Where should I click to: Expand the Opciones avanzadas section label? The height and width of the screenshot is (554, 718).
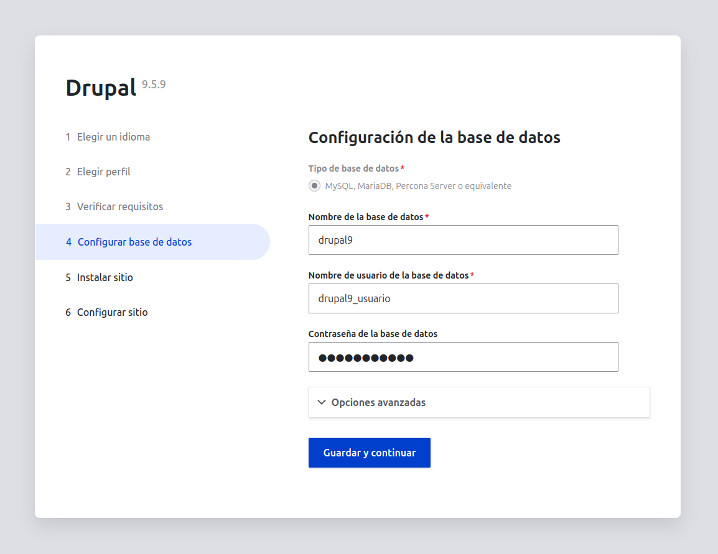[378, 402]
